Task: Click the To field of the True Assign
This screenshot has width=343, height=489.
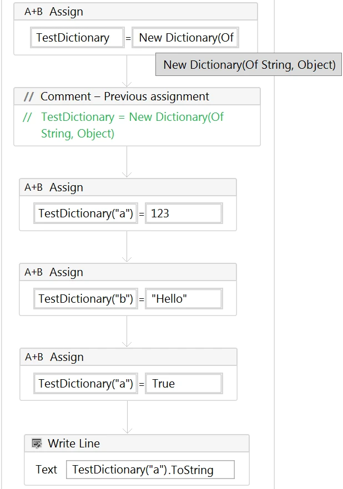Action: tap(85, 383)
